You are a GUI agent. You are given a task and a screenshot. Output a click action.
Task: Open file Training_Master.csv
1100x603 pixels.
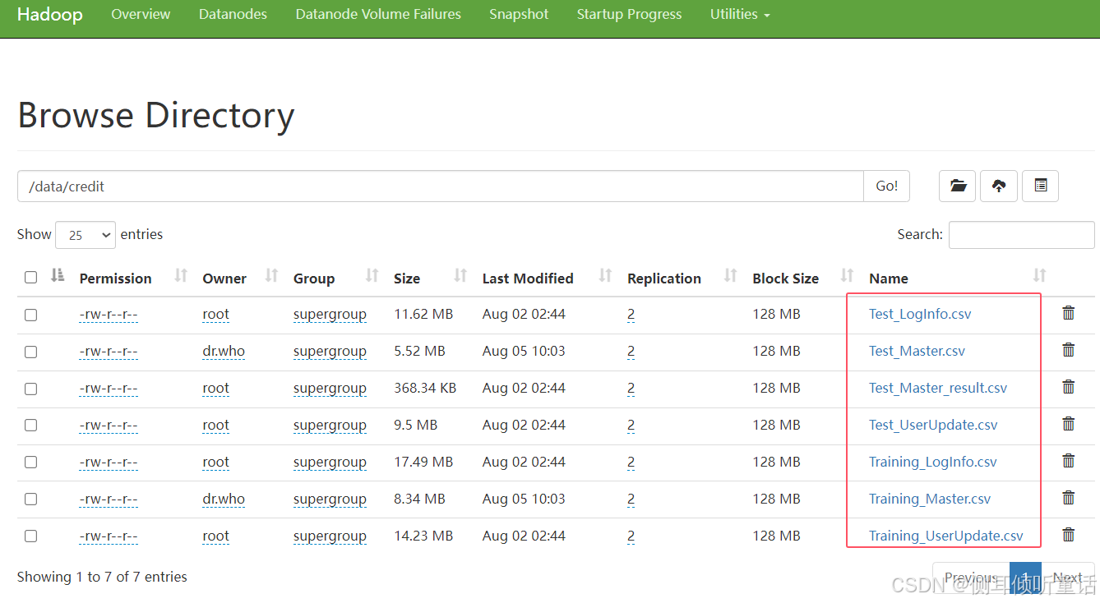point(930,499)
